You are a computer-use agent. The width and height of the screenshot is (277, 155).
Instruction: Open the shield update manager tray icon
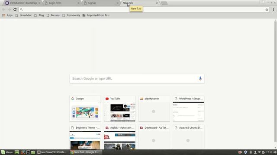(x=245, y=152)
